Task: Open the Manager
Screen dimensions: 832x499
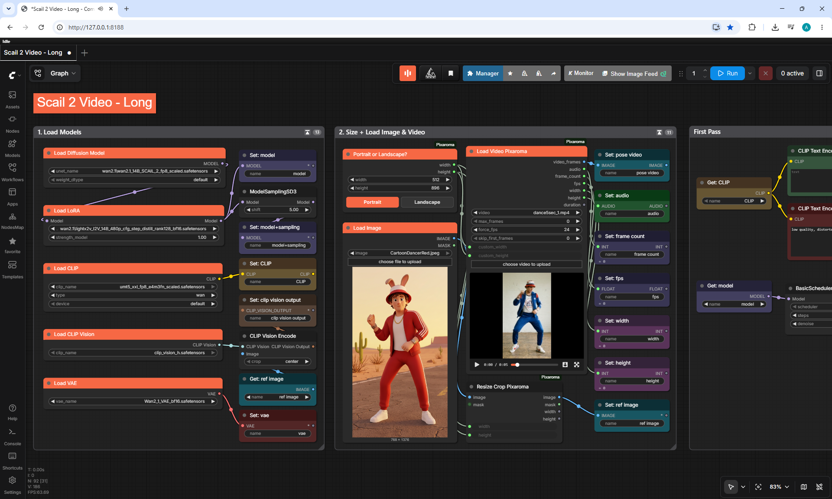Action: coord(483,73)
